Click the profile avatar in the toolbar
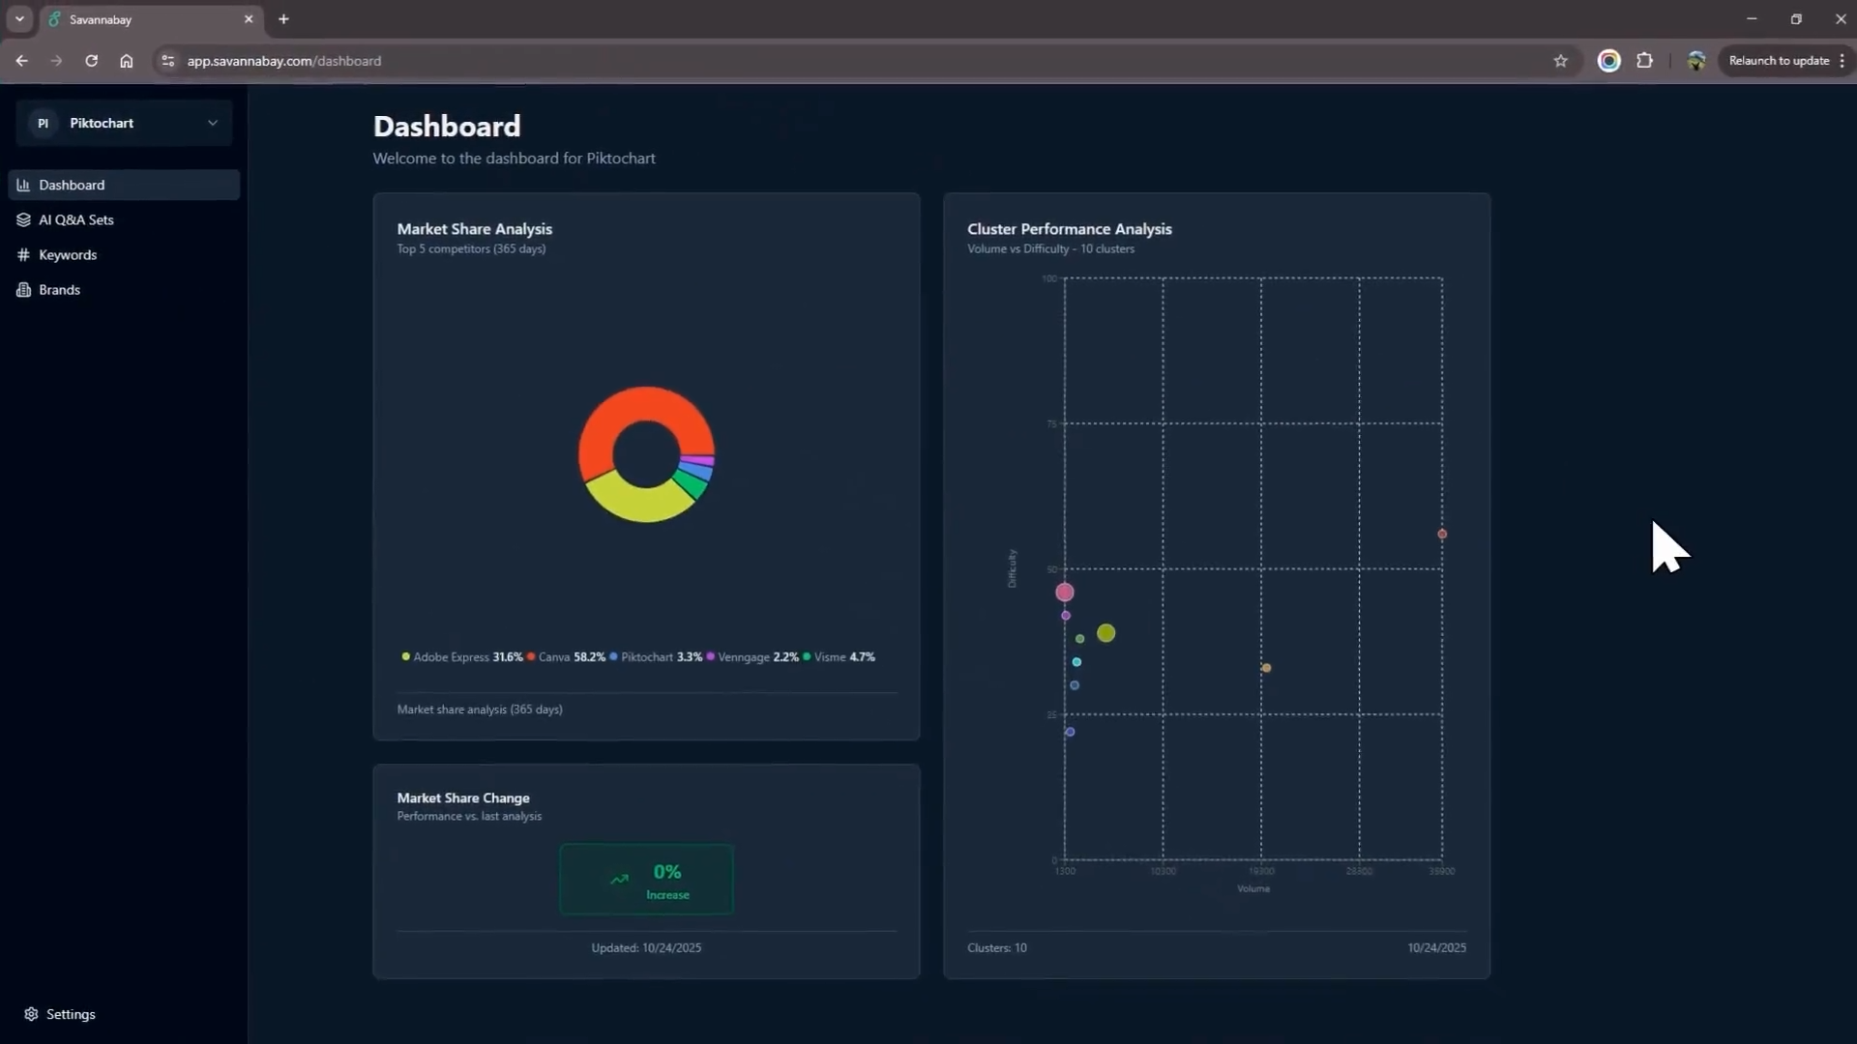The height and width of the screenshot is (1044, 1857). click(x=1695, y=60)
